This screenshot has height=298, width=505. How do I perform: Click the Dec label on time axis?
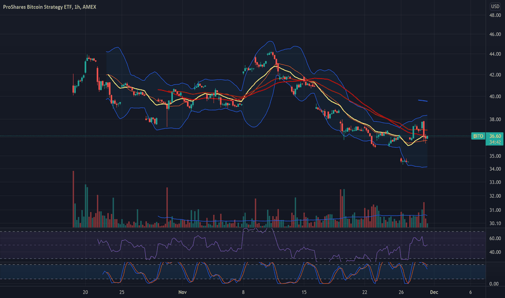tap(434, 292)
